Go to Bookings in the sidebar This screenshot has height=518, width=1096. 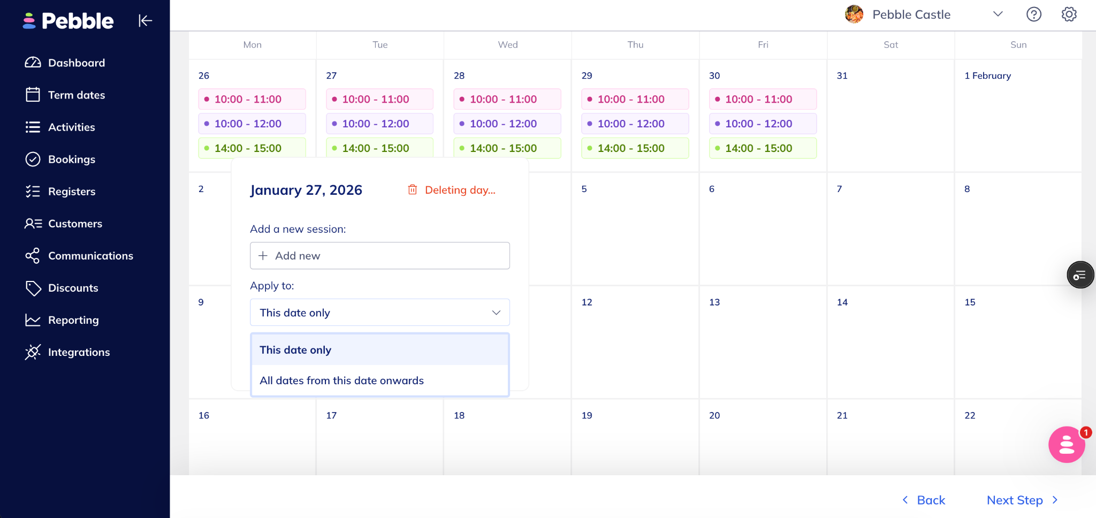tap(71, 159)
